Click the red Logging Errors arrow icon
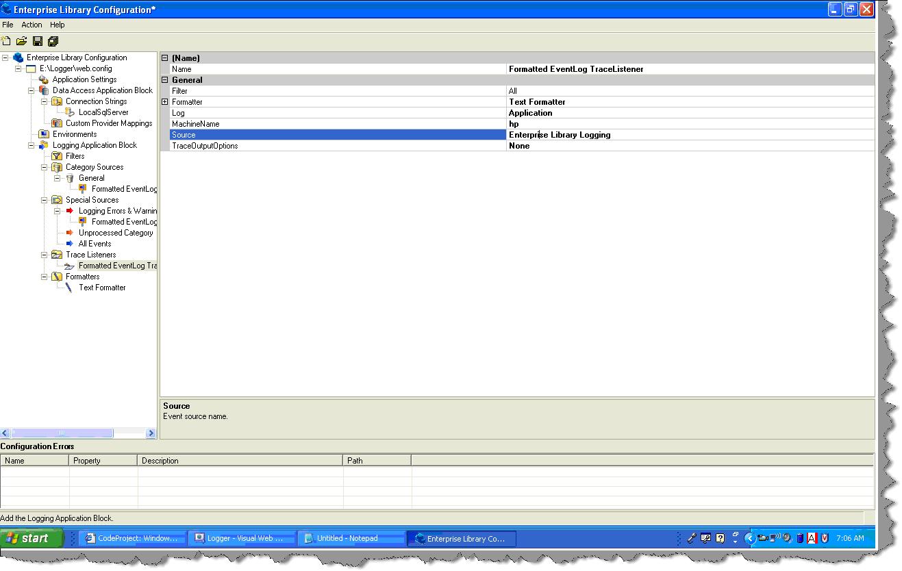Screen dimensions: 902x571 click(70, 211)
